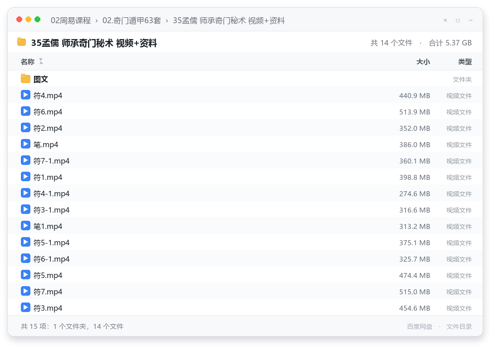Sort by the 名称 column header
This screenshot has width=490, height=347.
coord(28,62)
